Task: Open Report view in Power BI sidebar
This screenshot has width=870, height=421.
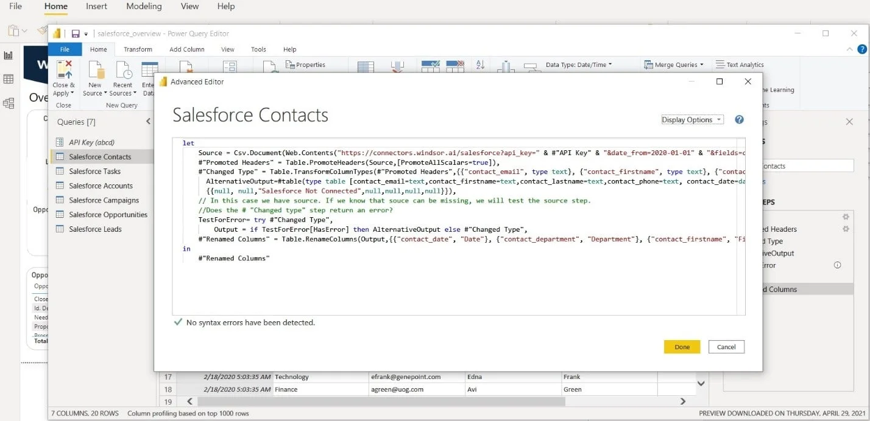Action: point(9,55)
